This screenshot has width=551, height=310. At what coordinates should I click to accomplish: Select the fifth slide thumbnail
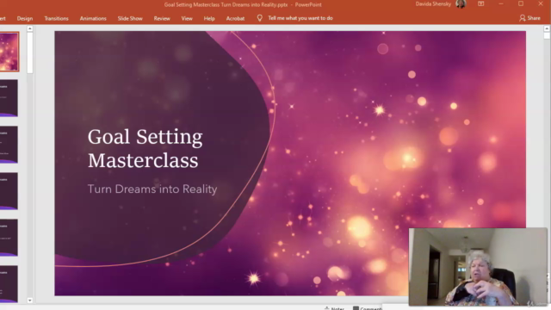point(9,238)
